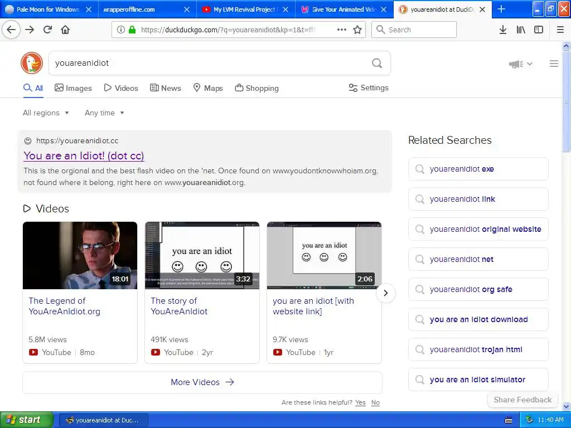The width and height of the screenshot is (571, 428).
Task: Click the Share Feedback button
Action: (x=522, y=400)
